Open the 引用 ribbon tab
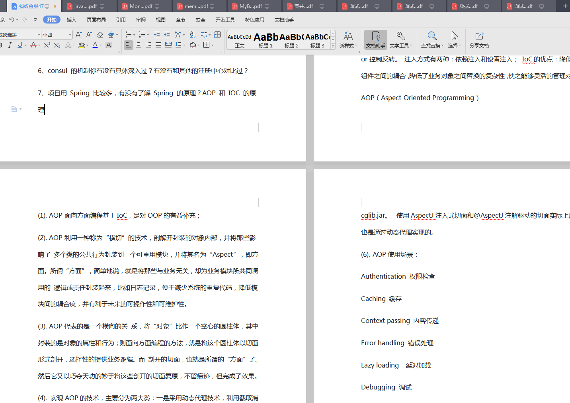Image resolution: width=570 pixels, height=403 pixels. pos(121,20)
